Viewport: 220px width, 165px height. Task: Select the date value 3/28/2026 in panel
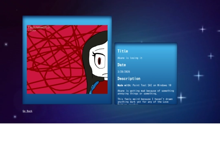124,72
